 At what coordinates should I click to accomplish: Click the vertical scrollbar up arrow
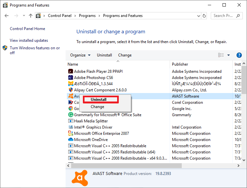click(x=244, y=63)
